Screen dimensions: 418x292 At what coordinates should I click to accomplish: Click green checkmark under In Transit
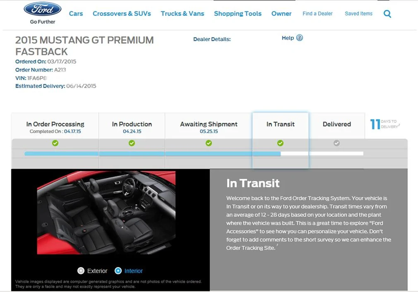coord(280,143)
